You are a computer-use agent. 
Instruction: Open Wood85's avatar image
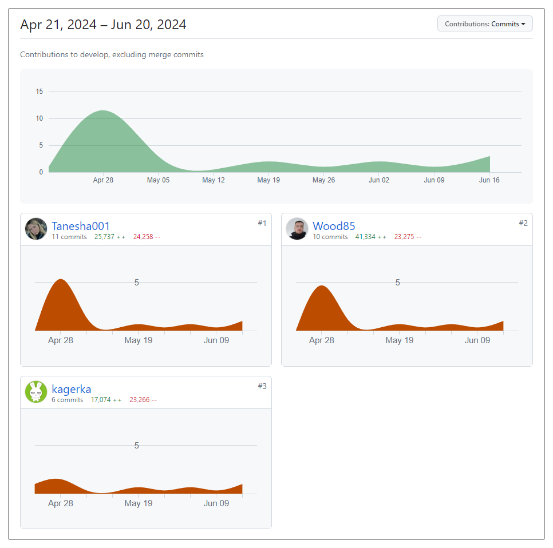click(x=297, y=229)
